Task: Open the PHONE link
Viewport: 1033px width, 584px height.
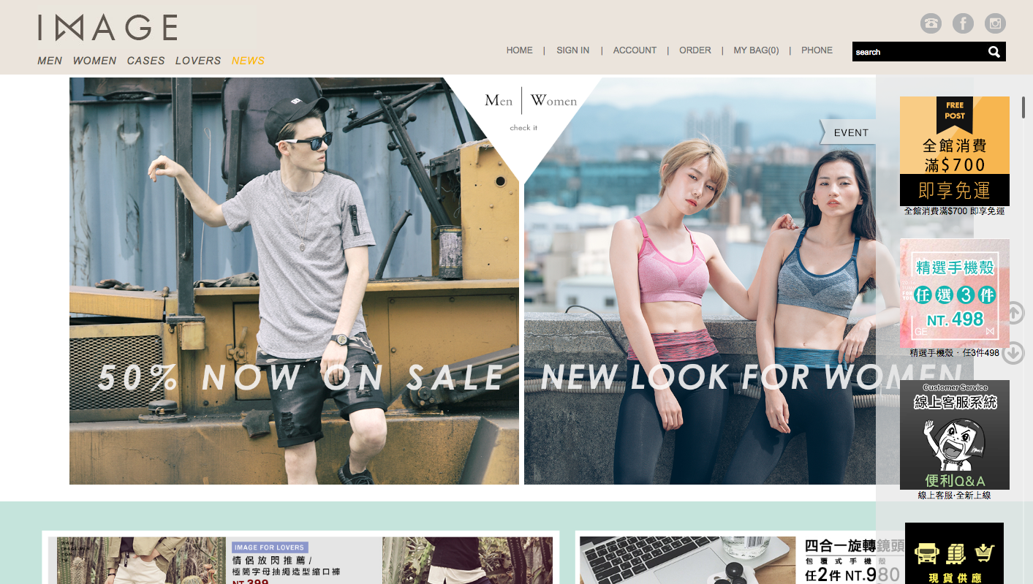Action: click(x=817, y=50)
